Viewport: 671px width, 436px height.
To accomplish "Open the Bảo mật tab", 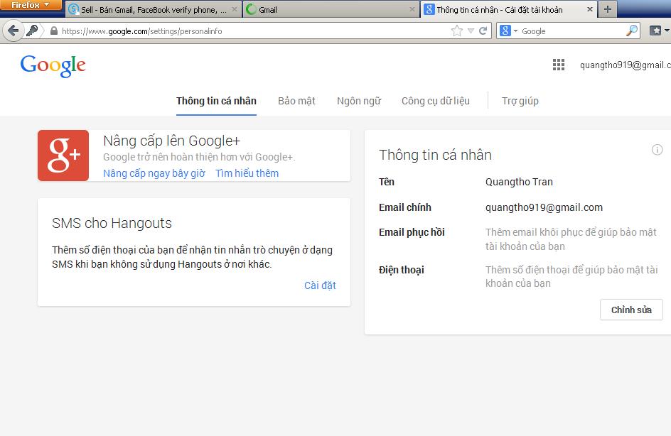I will pyautogui.click(x=296, y=101).
